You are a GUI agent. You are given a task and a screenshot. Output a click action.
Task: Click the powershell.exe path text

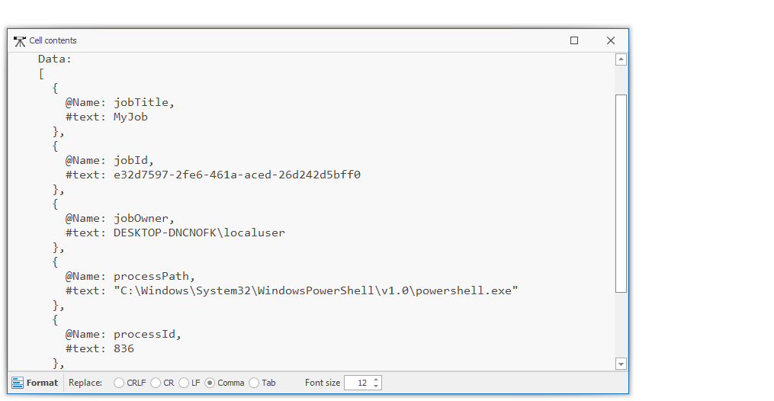(x=316, y=290)
